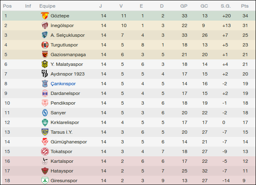The image size is (256, 185).
Task: Open the Çankırıspor team link
Action: tap(63, 84)
